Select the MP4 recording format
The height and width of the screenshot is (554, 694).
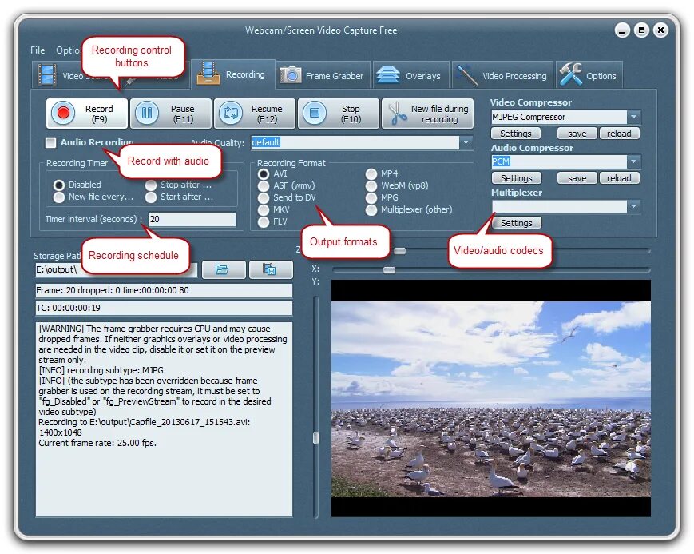(371, 173)
